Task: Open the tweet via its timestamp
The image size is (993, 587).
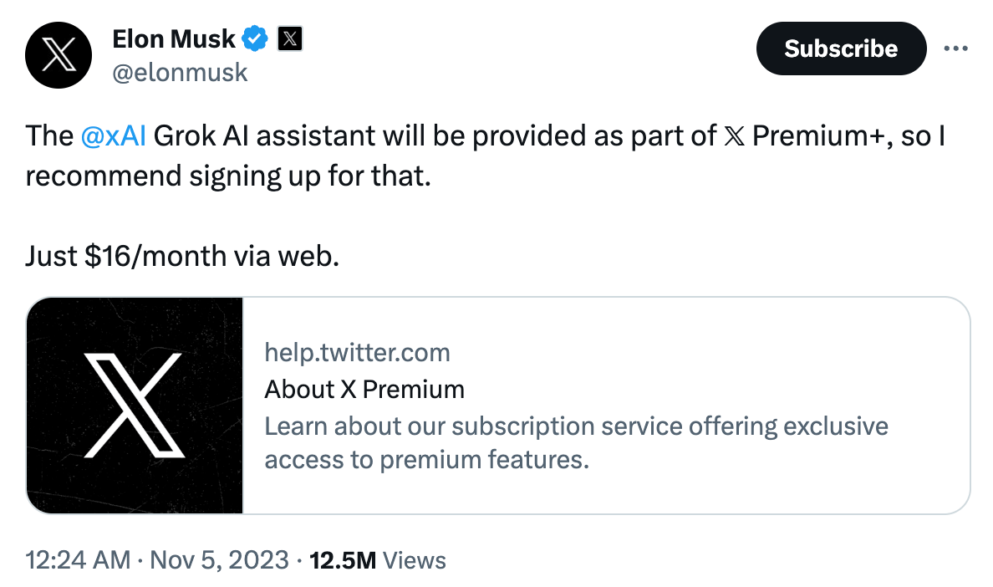Action: 74,560
